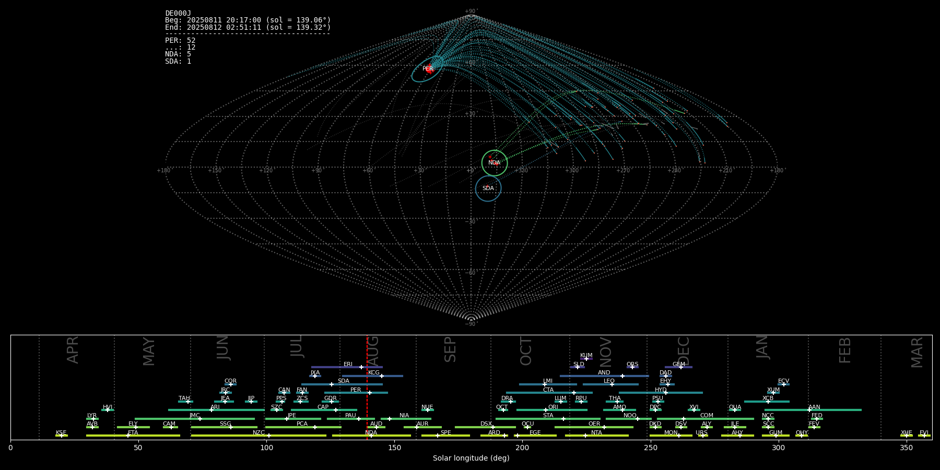Click the MAR month label

click(x=917, y=352)
